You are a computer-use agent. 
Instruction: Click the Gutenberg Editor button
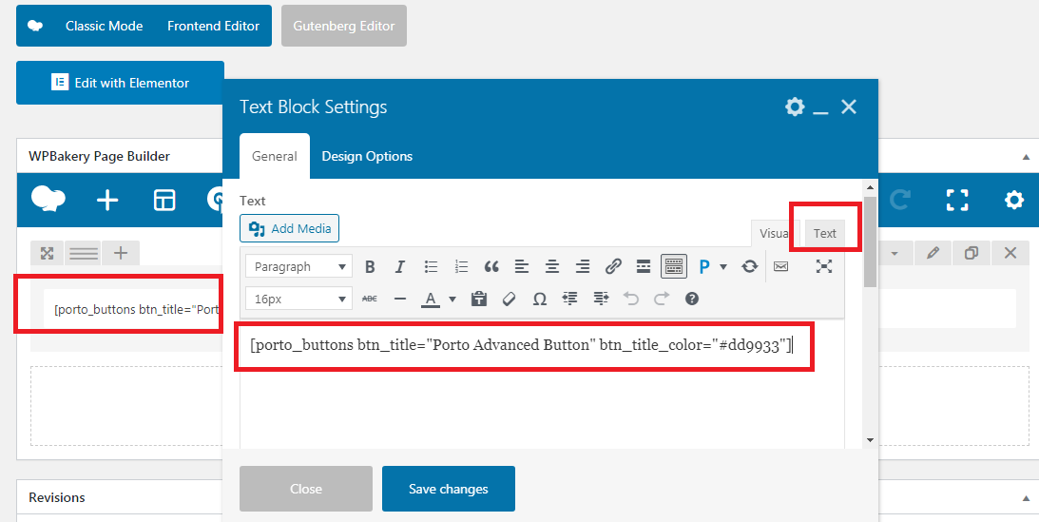pyautogui.click(x=344, y=26)
